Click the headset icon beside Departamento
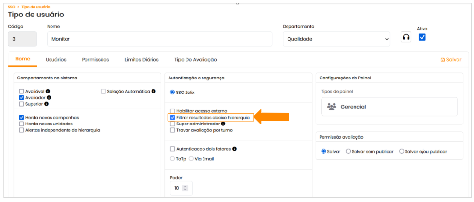The width and height of the screenshot is (474, 202). 406,38
